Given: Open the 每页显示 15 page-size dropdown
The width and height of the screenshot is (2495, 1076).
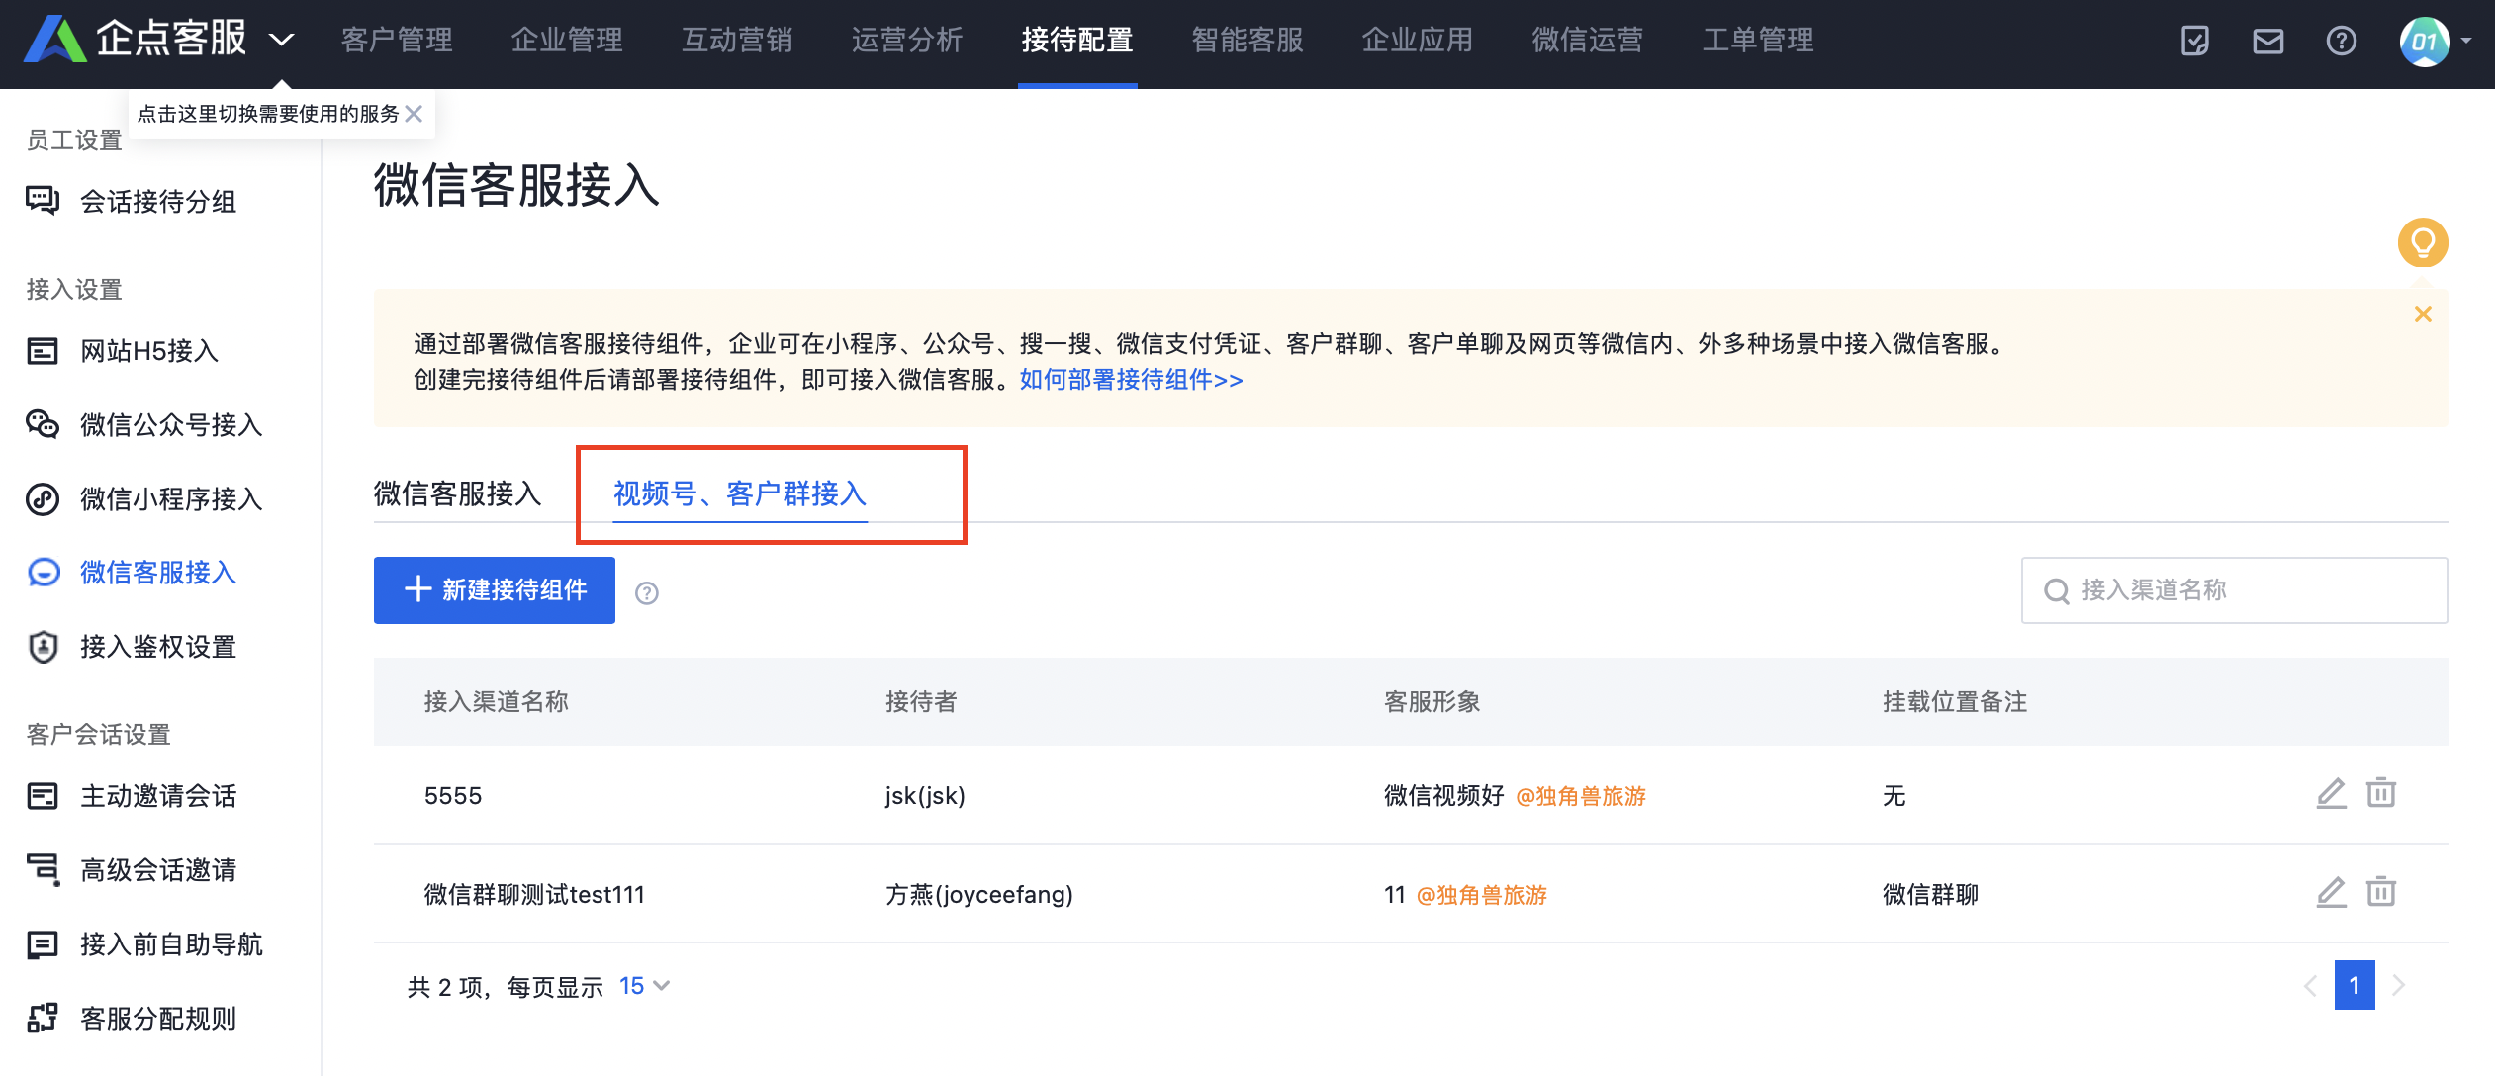Looking at the screenshot, I should 644,986.
